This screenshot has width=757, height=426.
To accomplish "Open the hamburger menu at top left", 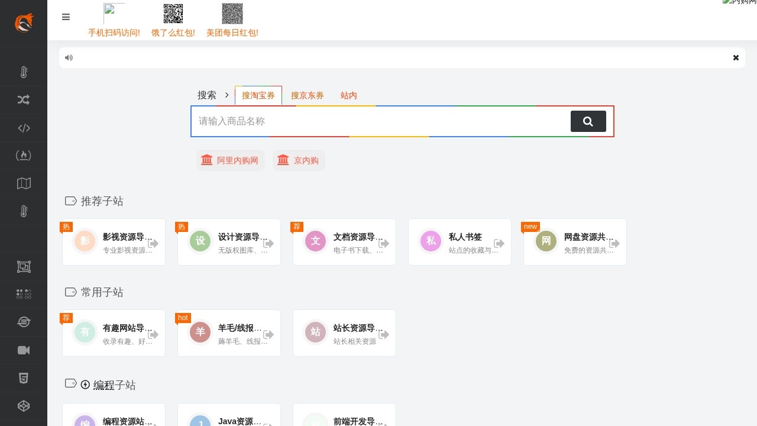I will coord(66,17).
